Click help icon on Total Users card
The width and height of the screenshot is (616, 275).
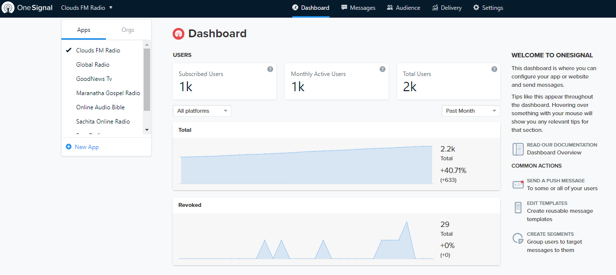(494, 69)
